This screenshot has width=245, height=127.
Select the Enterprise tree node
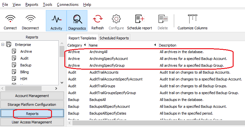(23, 45)
